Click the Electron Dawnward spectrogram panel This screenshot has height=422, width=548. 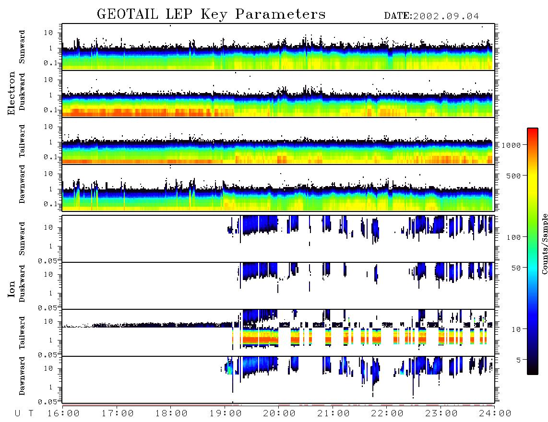pos(278,188)
